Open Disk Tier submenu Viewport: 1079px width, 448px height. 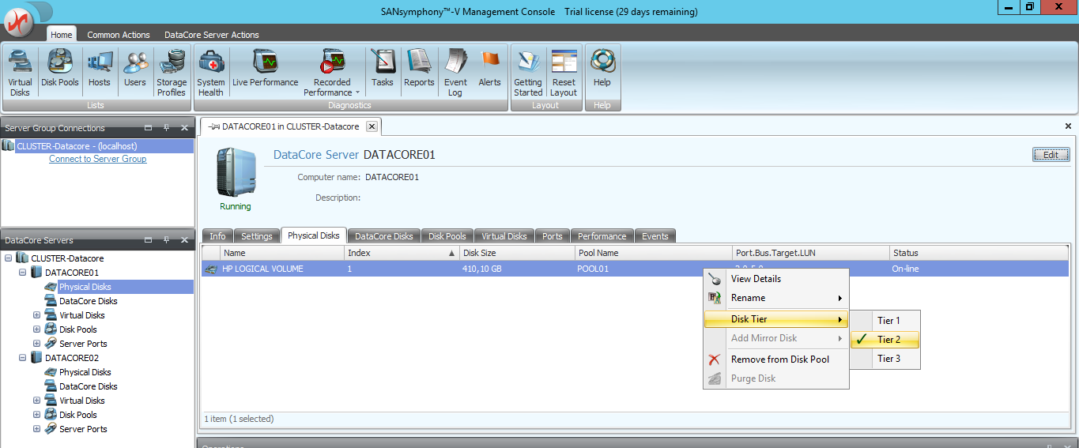(776, 319)
